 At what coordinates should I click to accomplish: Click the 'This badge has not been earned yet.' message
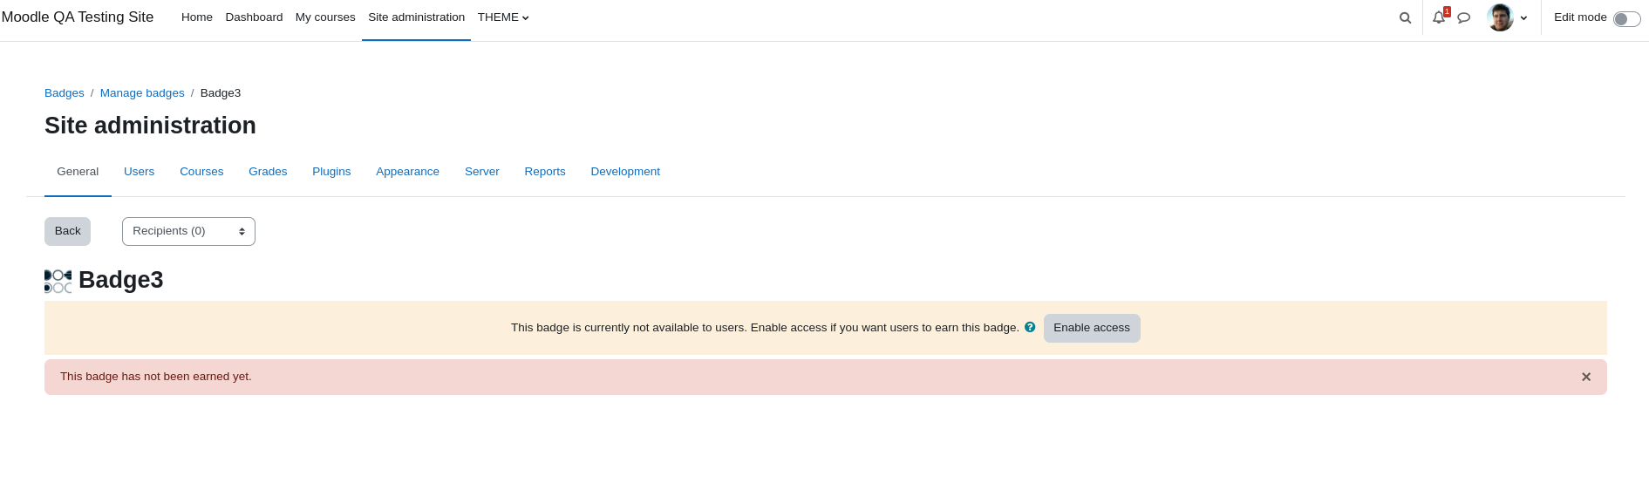(156, 377)
